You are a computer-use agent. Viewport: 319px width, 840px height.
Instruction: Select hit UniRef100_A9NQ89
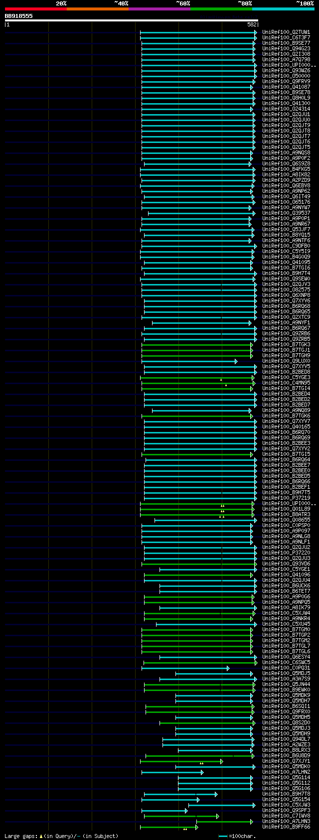pyautogui.click(x=286, y=410)
